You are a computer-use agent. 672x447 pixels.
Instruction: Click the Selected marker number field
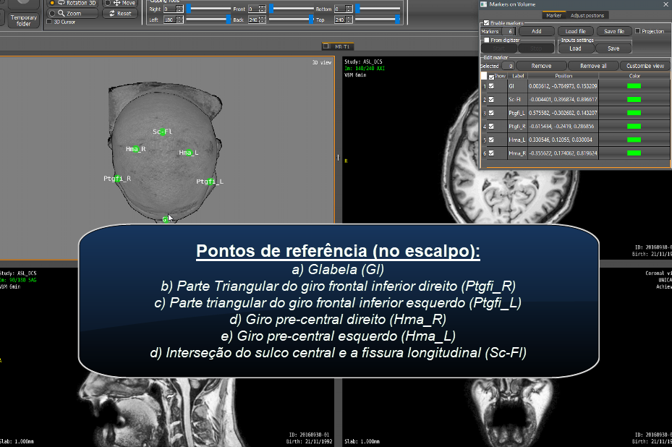click(x=507, y=66)
